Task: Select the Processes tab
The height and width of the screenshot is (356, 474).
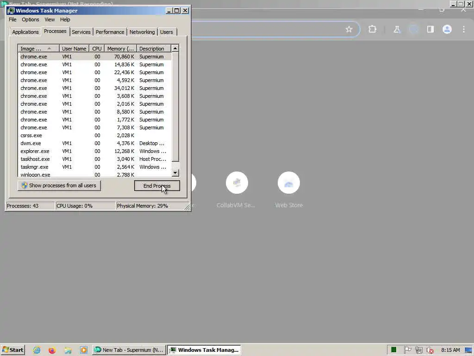Action: pyautogui.click(x=55, y=31)
